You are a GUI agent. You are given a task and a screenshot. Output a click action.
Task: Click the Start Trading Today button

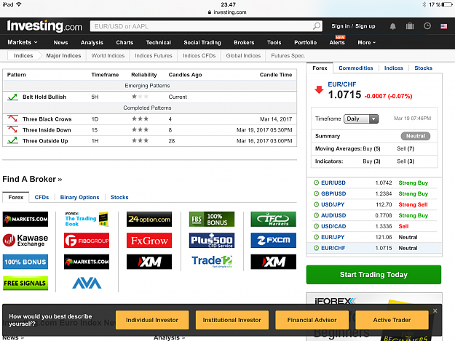click(373, 275)
